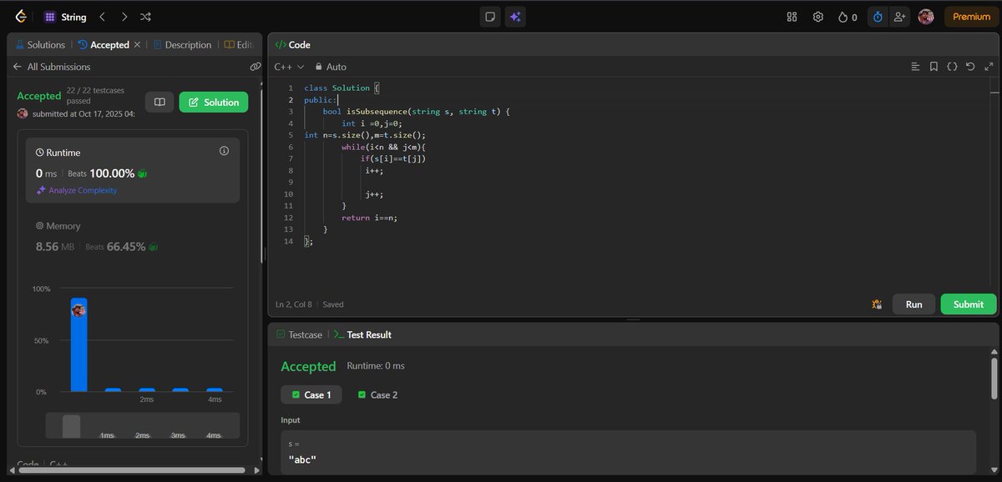This screenshot has height=482, width=1002.
Task: Start the stopwatch timer icon
Action: click(878, 17)
